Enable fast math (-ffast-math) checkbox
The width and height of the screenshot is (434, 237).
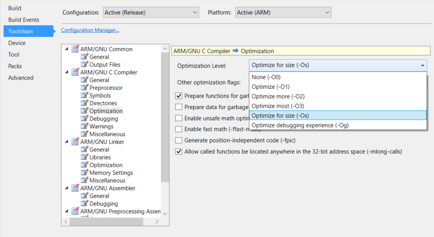click(x=179, y=129)
